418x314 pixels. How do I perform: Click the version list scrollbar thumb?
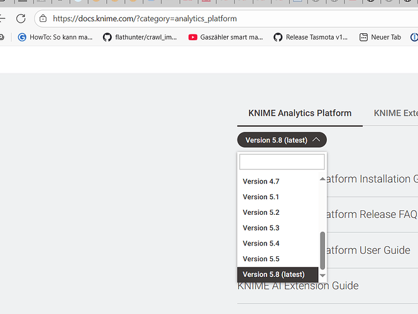pyautogui.click(x=322, y=249)
